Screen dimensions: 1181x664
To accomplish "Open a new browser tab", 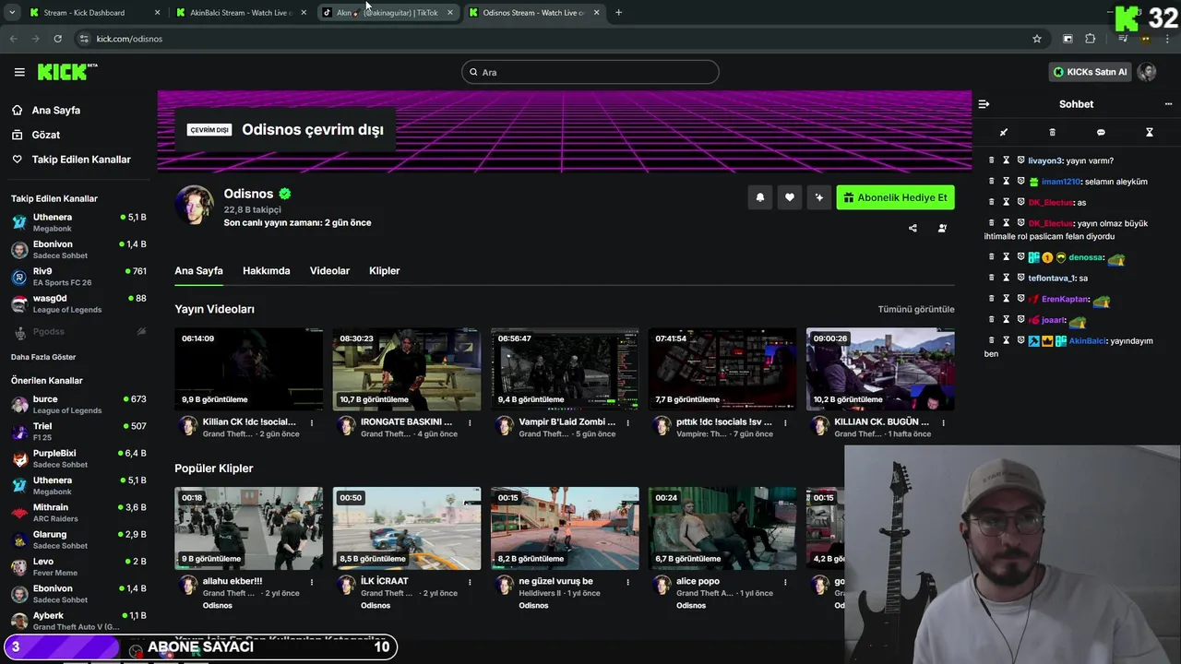I will (x=618, y=13).
